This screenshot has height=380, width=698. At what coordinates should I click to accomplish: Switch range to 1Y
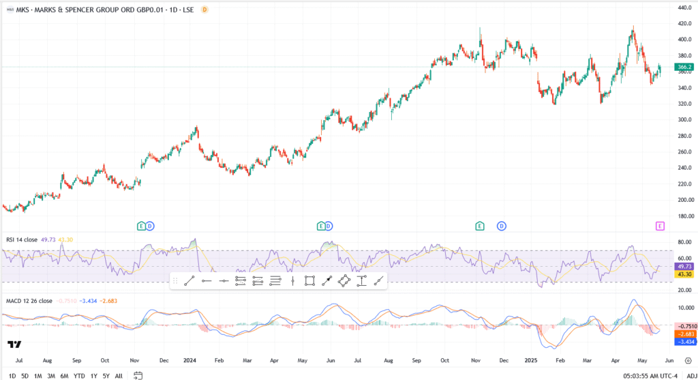pyautogui.click(x=93, y=375)
